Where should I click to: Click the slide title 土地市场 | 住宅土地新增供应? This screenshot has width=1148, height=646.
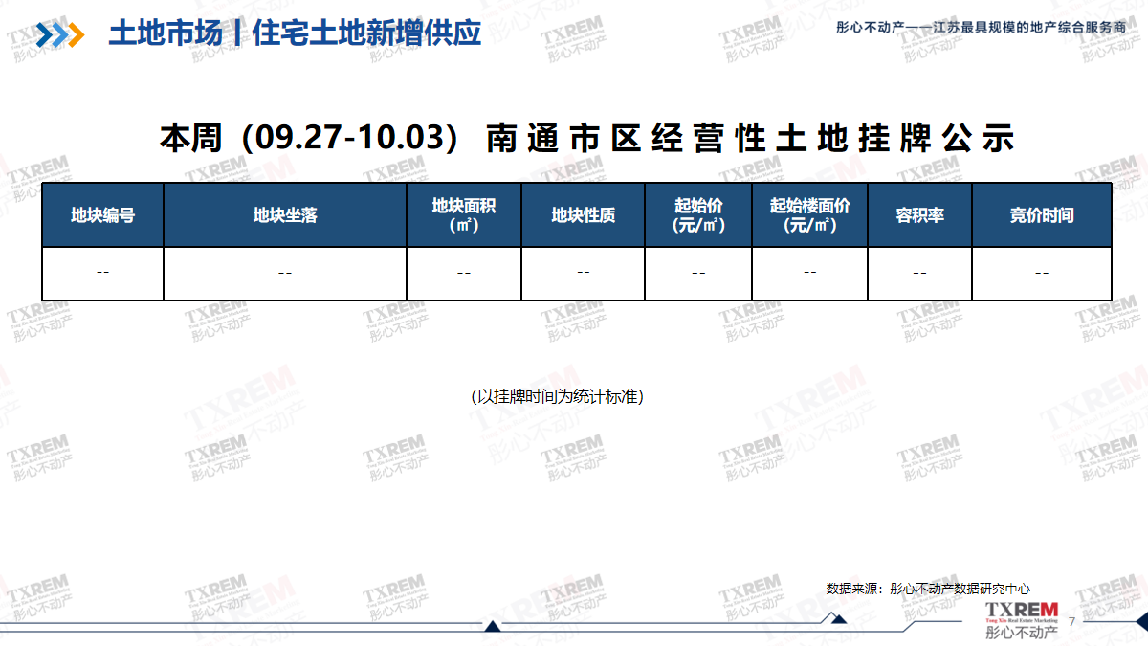point(295,33)
